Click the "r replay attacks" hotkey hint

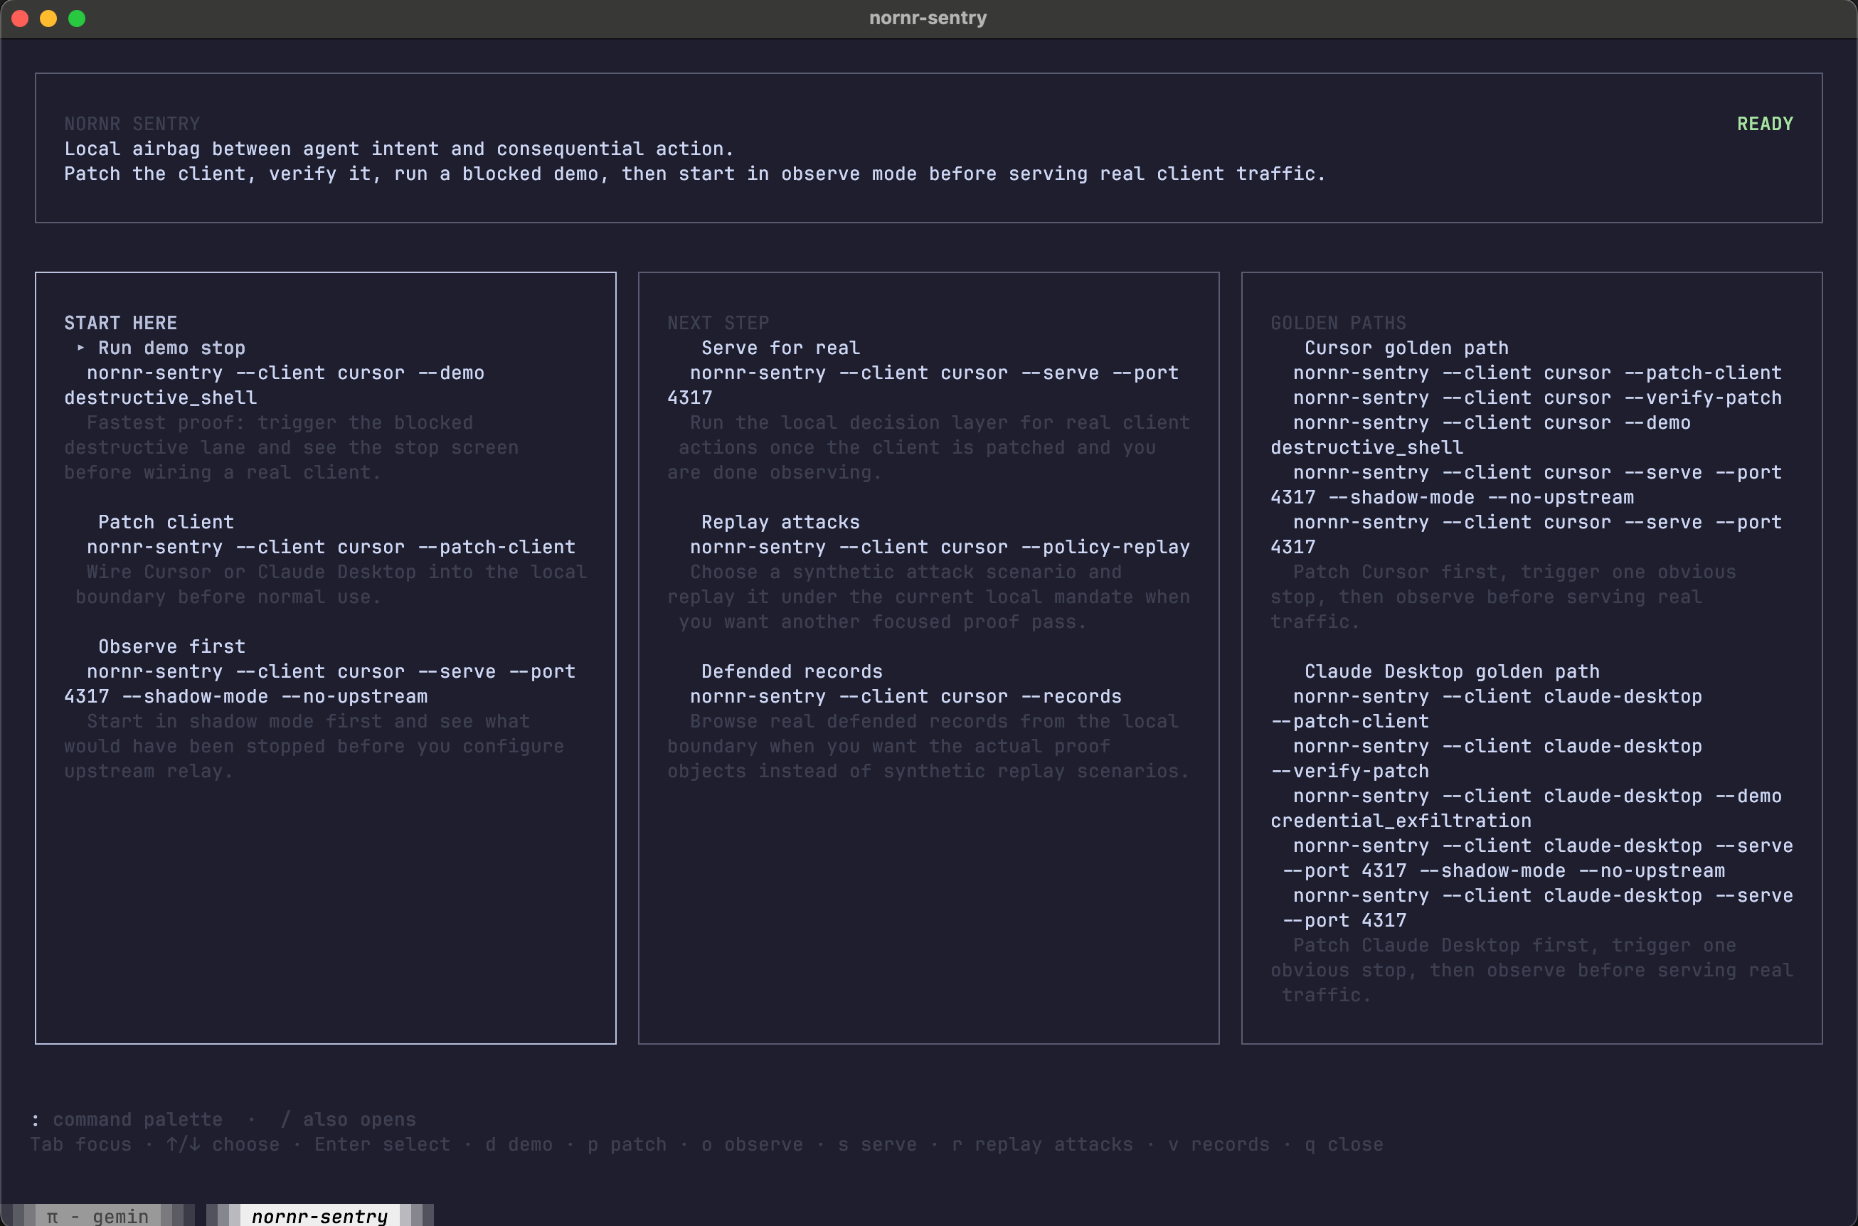[1041, 1144]
